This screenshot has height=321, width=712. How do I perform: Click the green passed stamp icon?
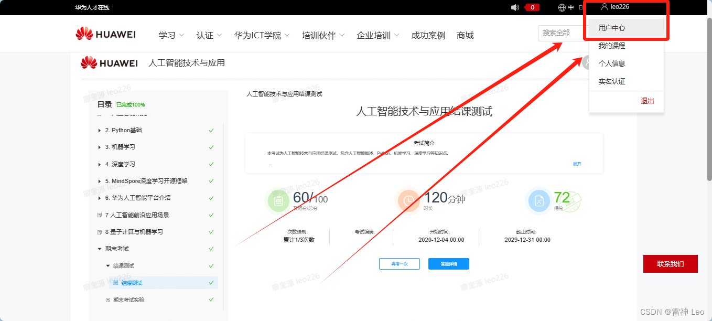pos(570,201)
